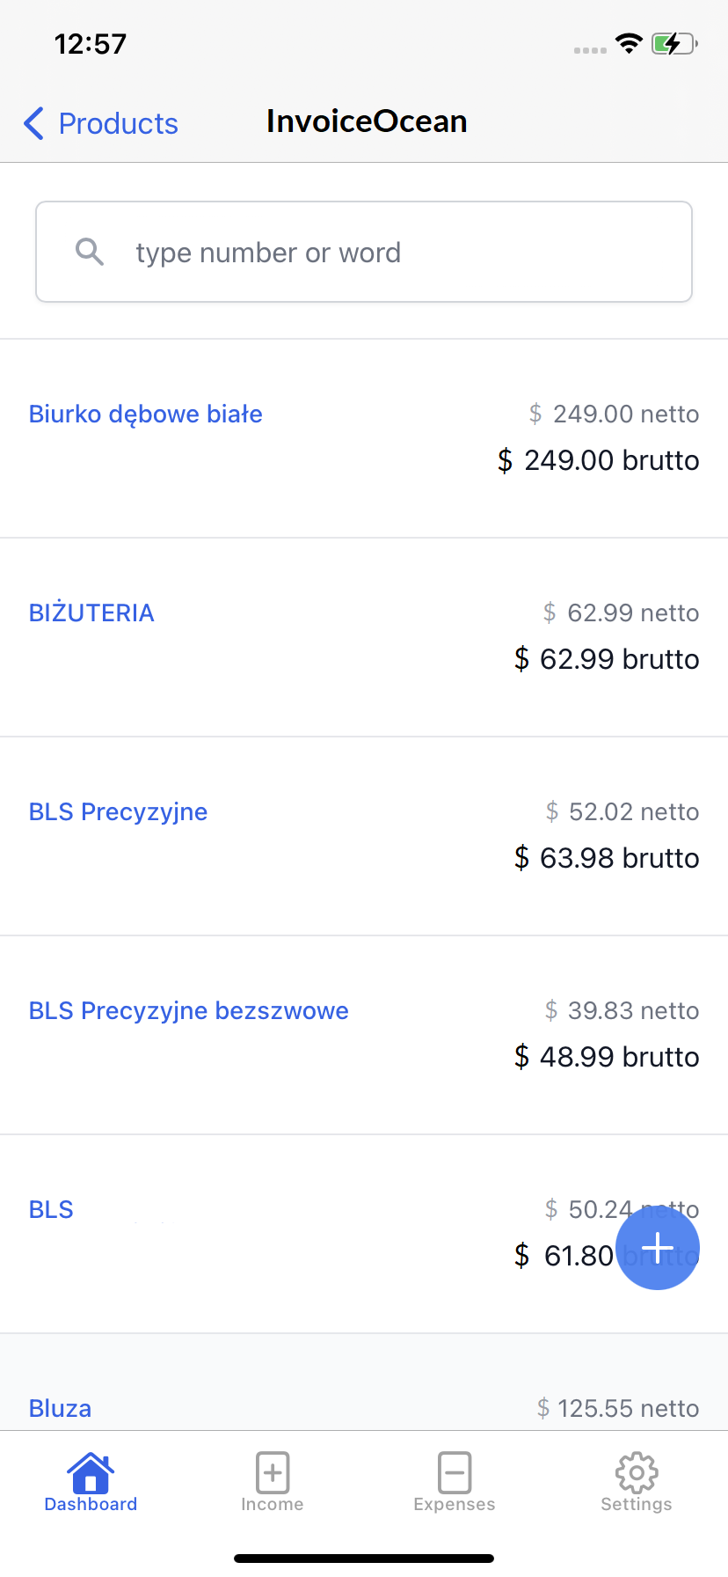Tap the blue plus add button
This screenshot has width=728, height=1577.
(657, 1248)
